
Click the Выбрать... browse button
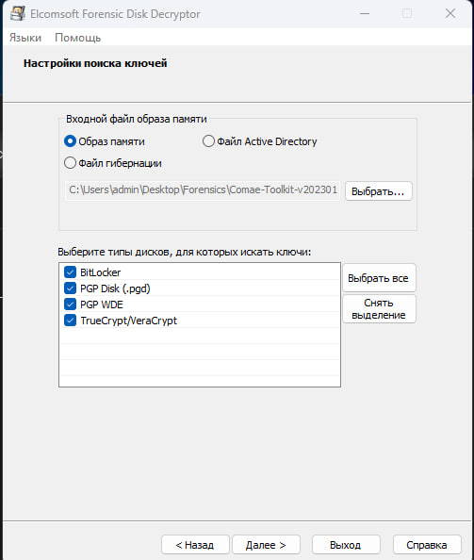378,191
